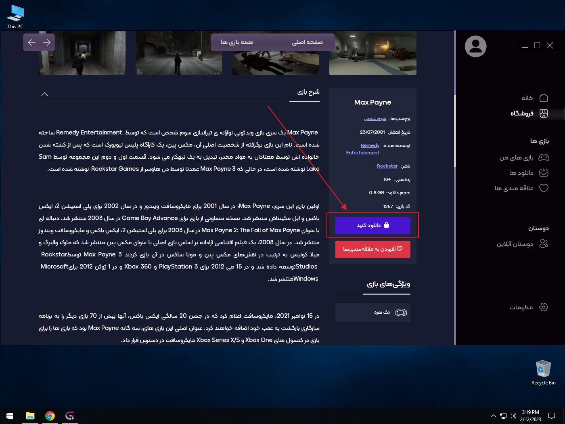Click the red Add to Favorites button
The height and width of the screenshot is (424, 565).
(x=372, y=249)
